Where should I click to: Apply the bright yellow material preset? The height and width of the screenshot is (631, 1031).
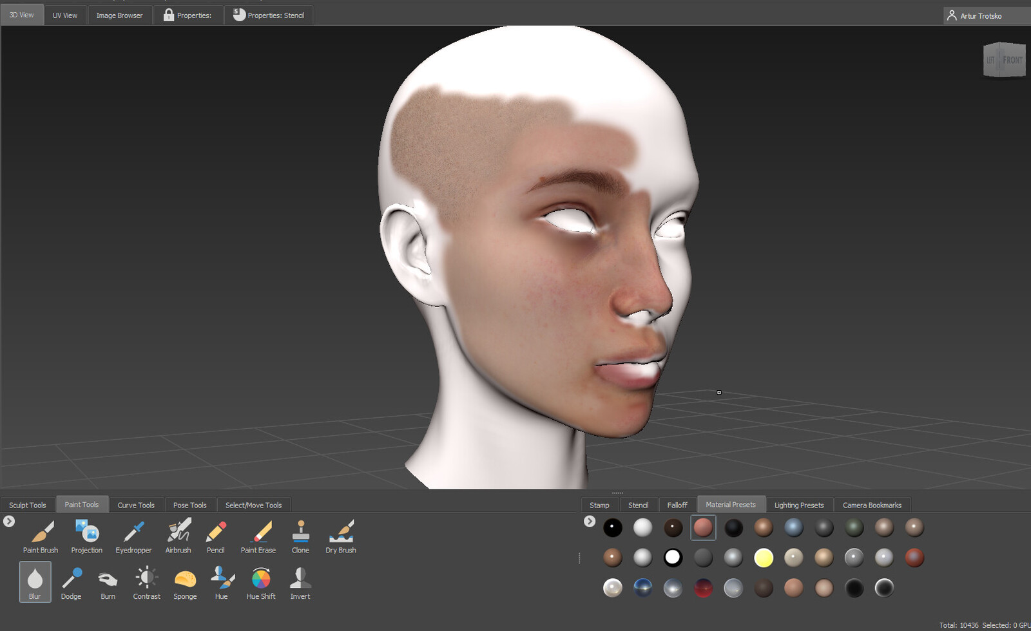[x=764, y=558]
